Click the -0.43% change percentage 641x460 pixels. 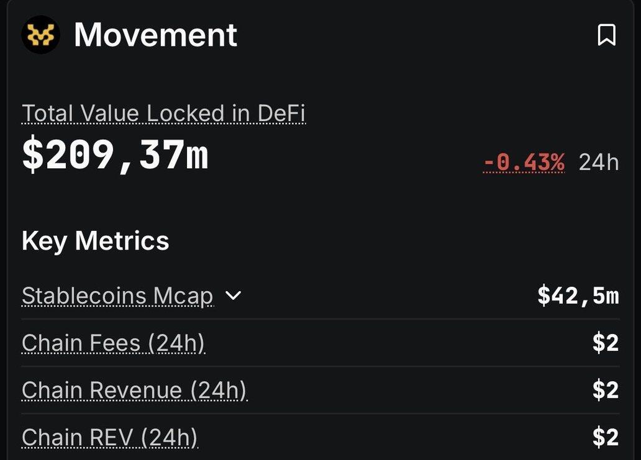tap(524, 162)
